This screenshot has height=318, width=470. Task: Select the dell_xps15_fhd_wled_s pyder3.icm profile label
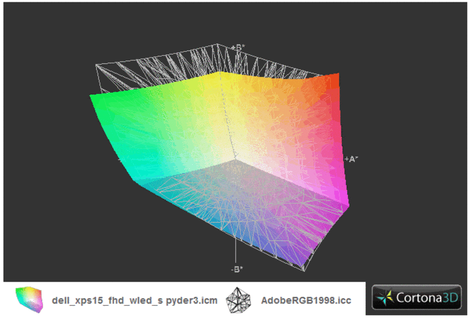click(x=135, y=300)
